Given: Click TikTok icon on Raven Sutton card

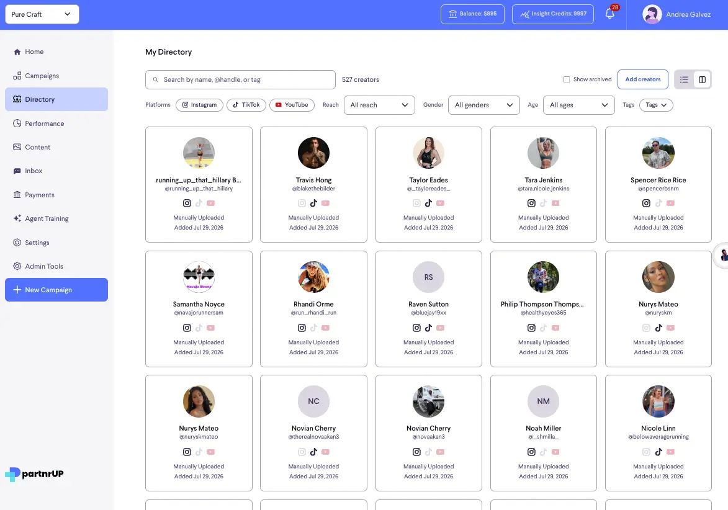Looking at the screenshot, I should 428,328.
